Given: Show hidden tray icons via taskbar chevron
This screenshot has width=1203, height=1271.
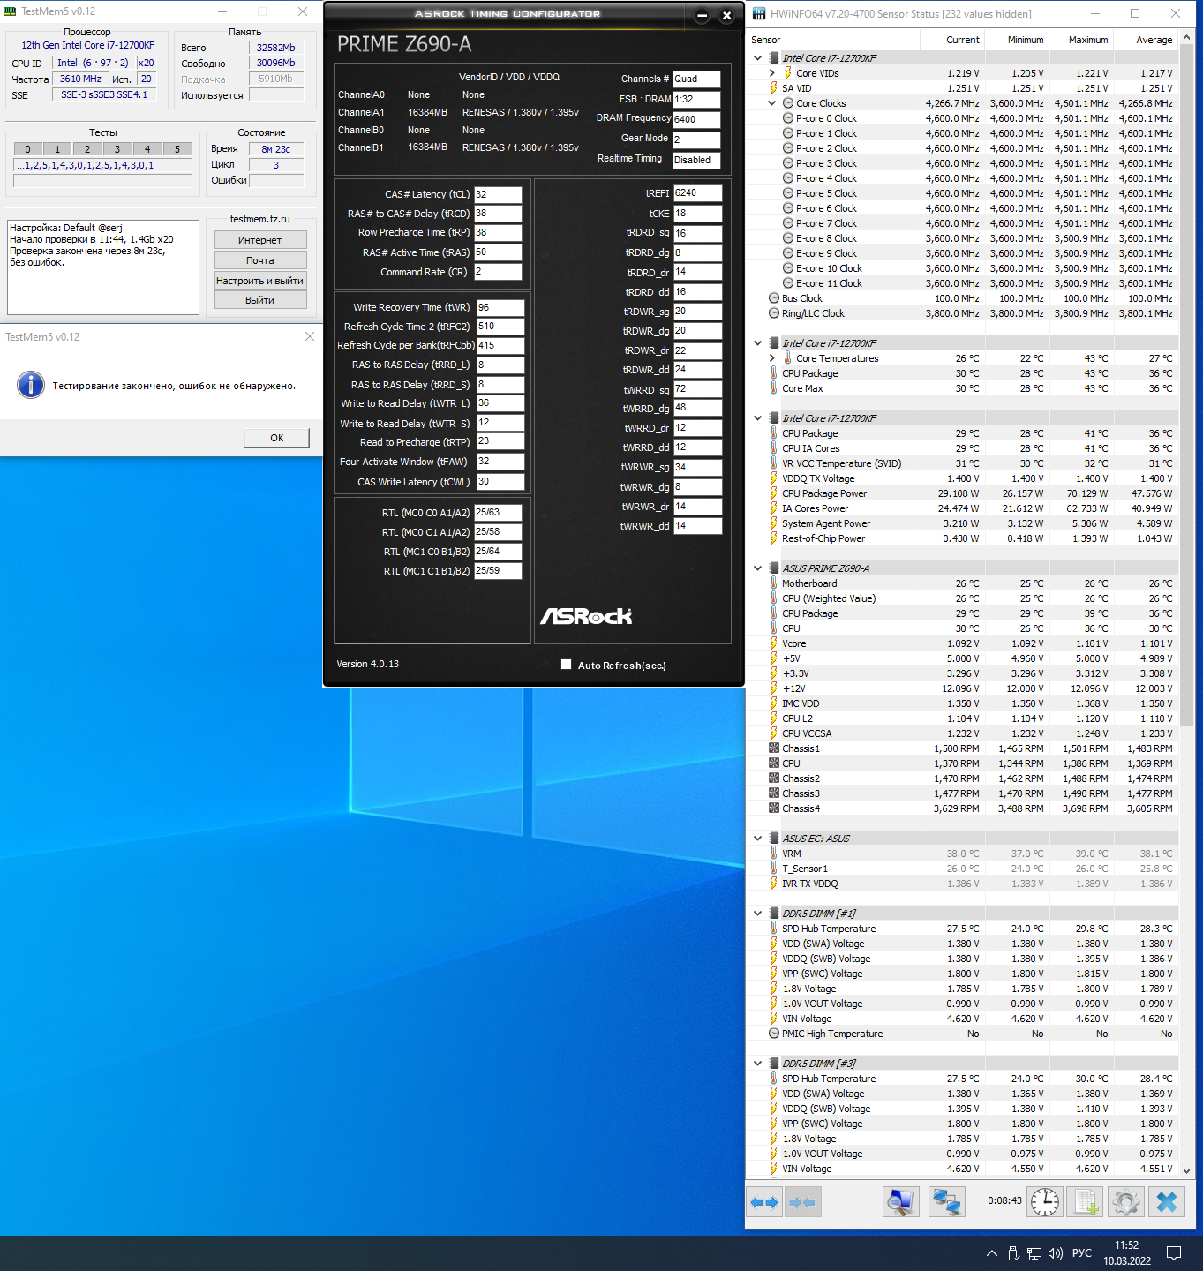Looking at the screenshot, I should (x=991, y=1253).
